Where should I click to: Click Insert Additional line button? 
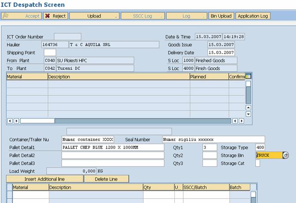click(x=44, y=179)
